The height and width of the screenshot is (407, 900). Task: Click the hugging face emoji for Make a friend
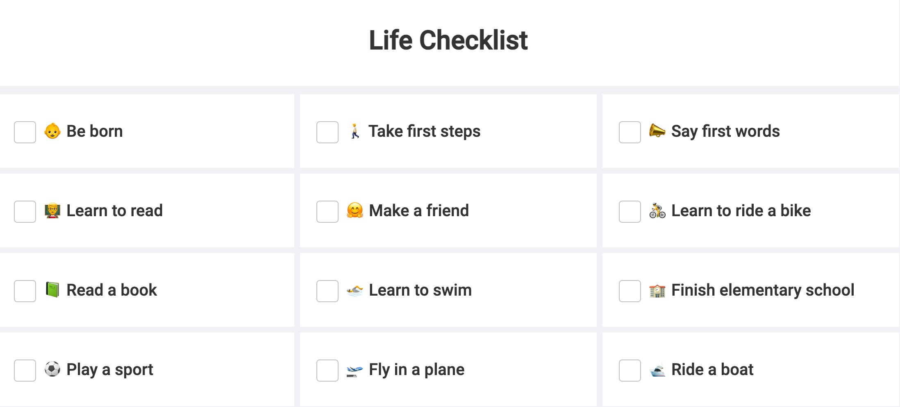[355, 211]
